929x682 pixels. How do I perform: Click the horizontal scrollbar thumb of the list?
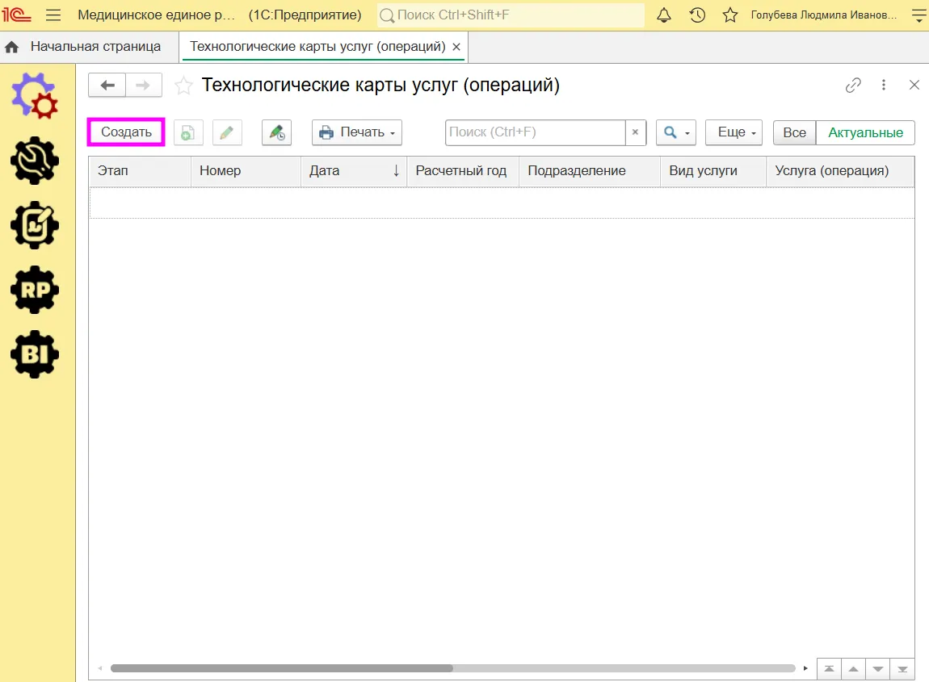(282, 668)
